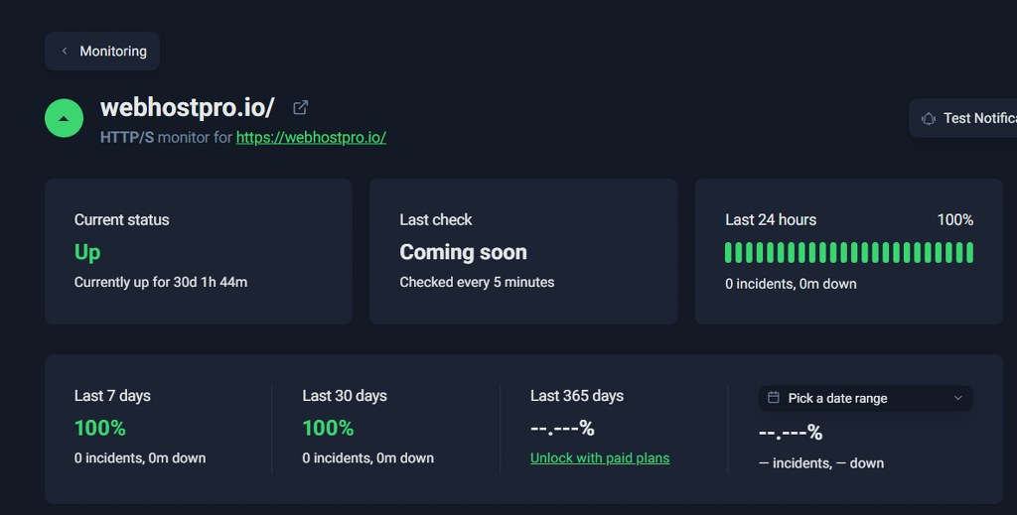Click '— incidents, — down' text
Screen dimensions: 1017x515
(821, 463)
